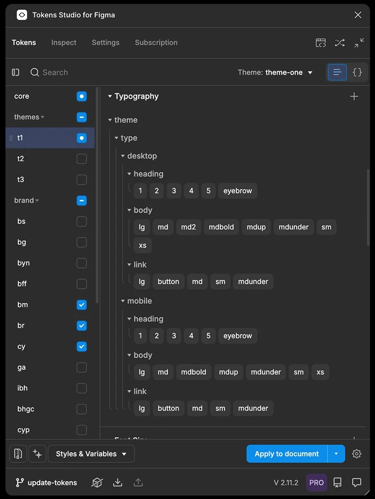
Task: Select desktop body mdbold token
Action: pyautogui.click(x=221, y=227)
